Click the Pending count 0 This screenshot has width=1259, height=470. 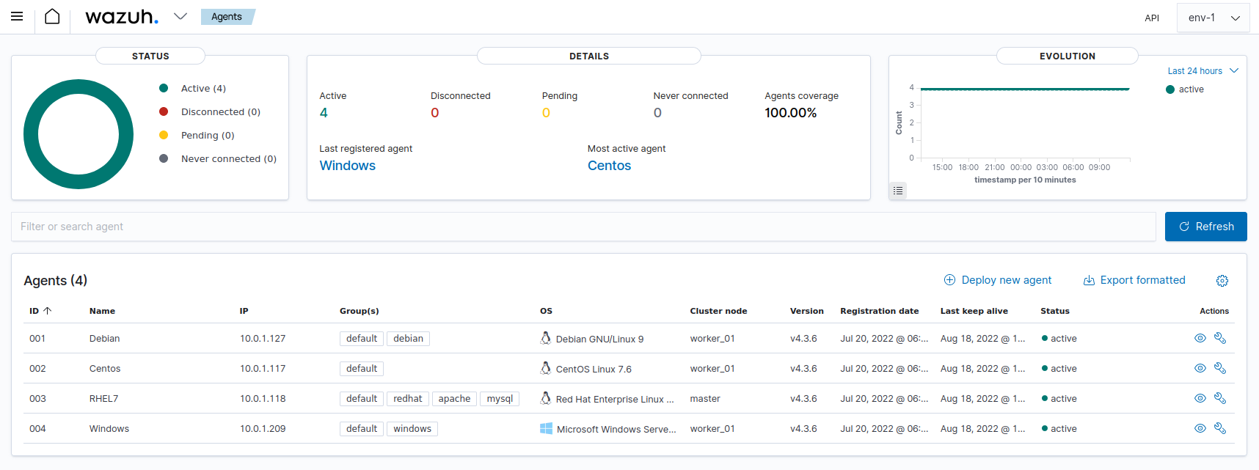pos(546,113)
